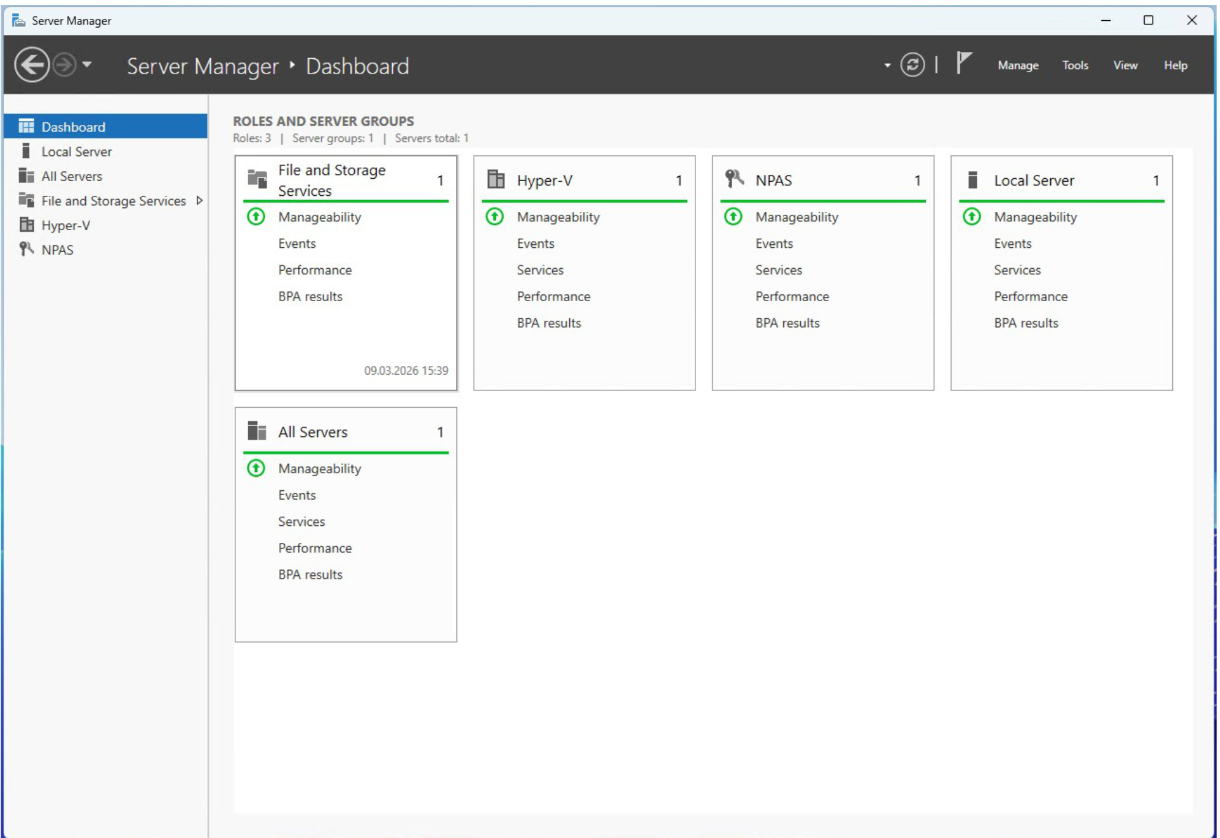This screenshot has height=838, width=1220.
Task: Click green Manageability icon in Hyper-V tile
Action: pyautogui.click(x=494, y=217)
